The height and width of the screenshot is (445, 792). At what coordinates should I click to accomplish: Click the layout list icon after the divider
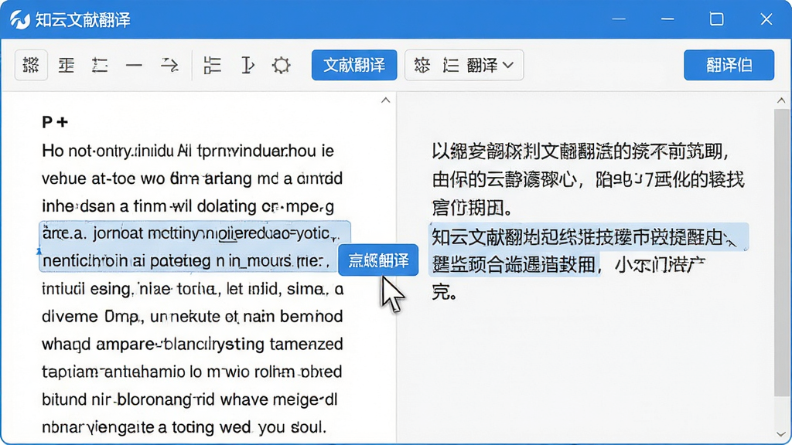coord(212,65)
